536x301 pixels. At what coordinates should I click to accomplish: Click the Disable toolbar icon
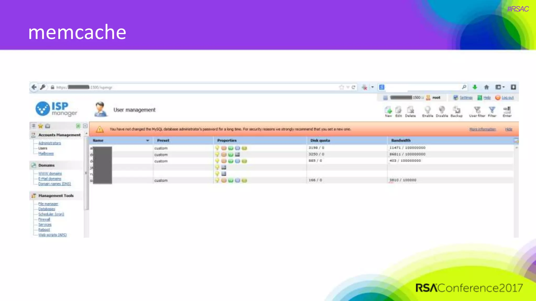point(442,110)
